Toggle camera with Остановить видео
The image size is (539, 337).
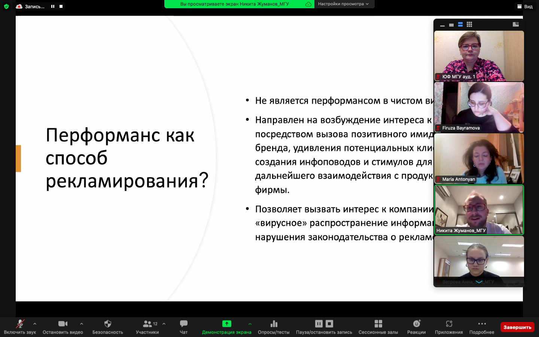coord(63,327)
